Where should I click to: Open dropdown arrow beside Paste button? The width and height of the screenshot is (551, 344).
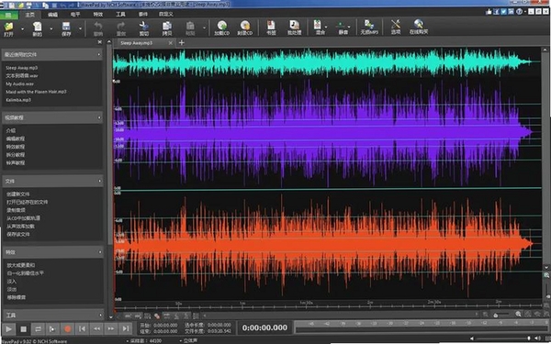coord(204,28)
